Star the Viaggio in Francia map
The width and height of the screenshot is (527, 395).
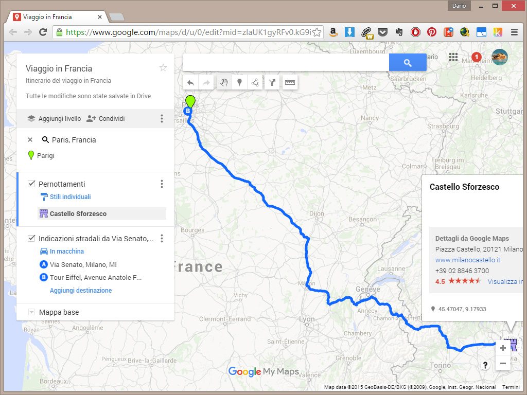tap(163, 68)
